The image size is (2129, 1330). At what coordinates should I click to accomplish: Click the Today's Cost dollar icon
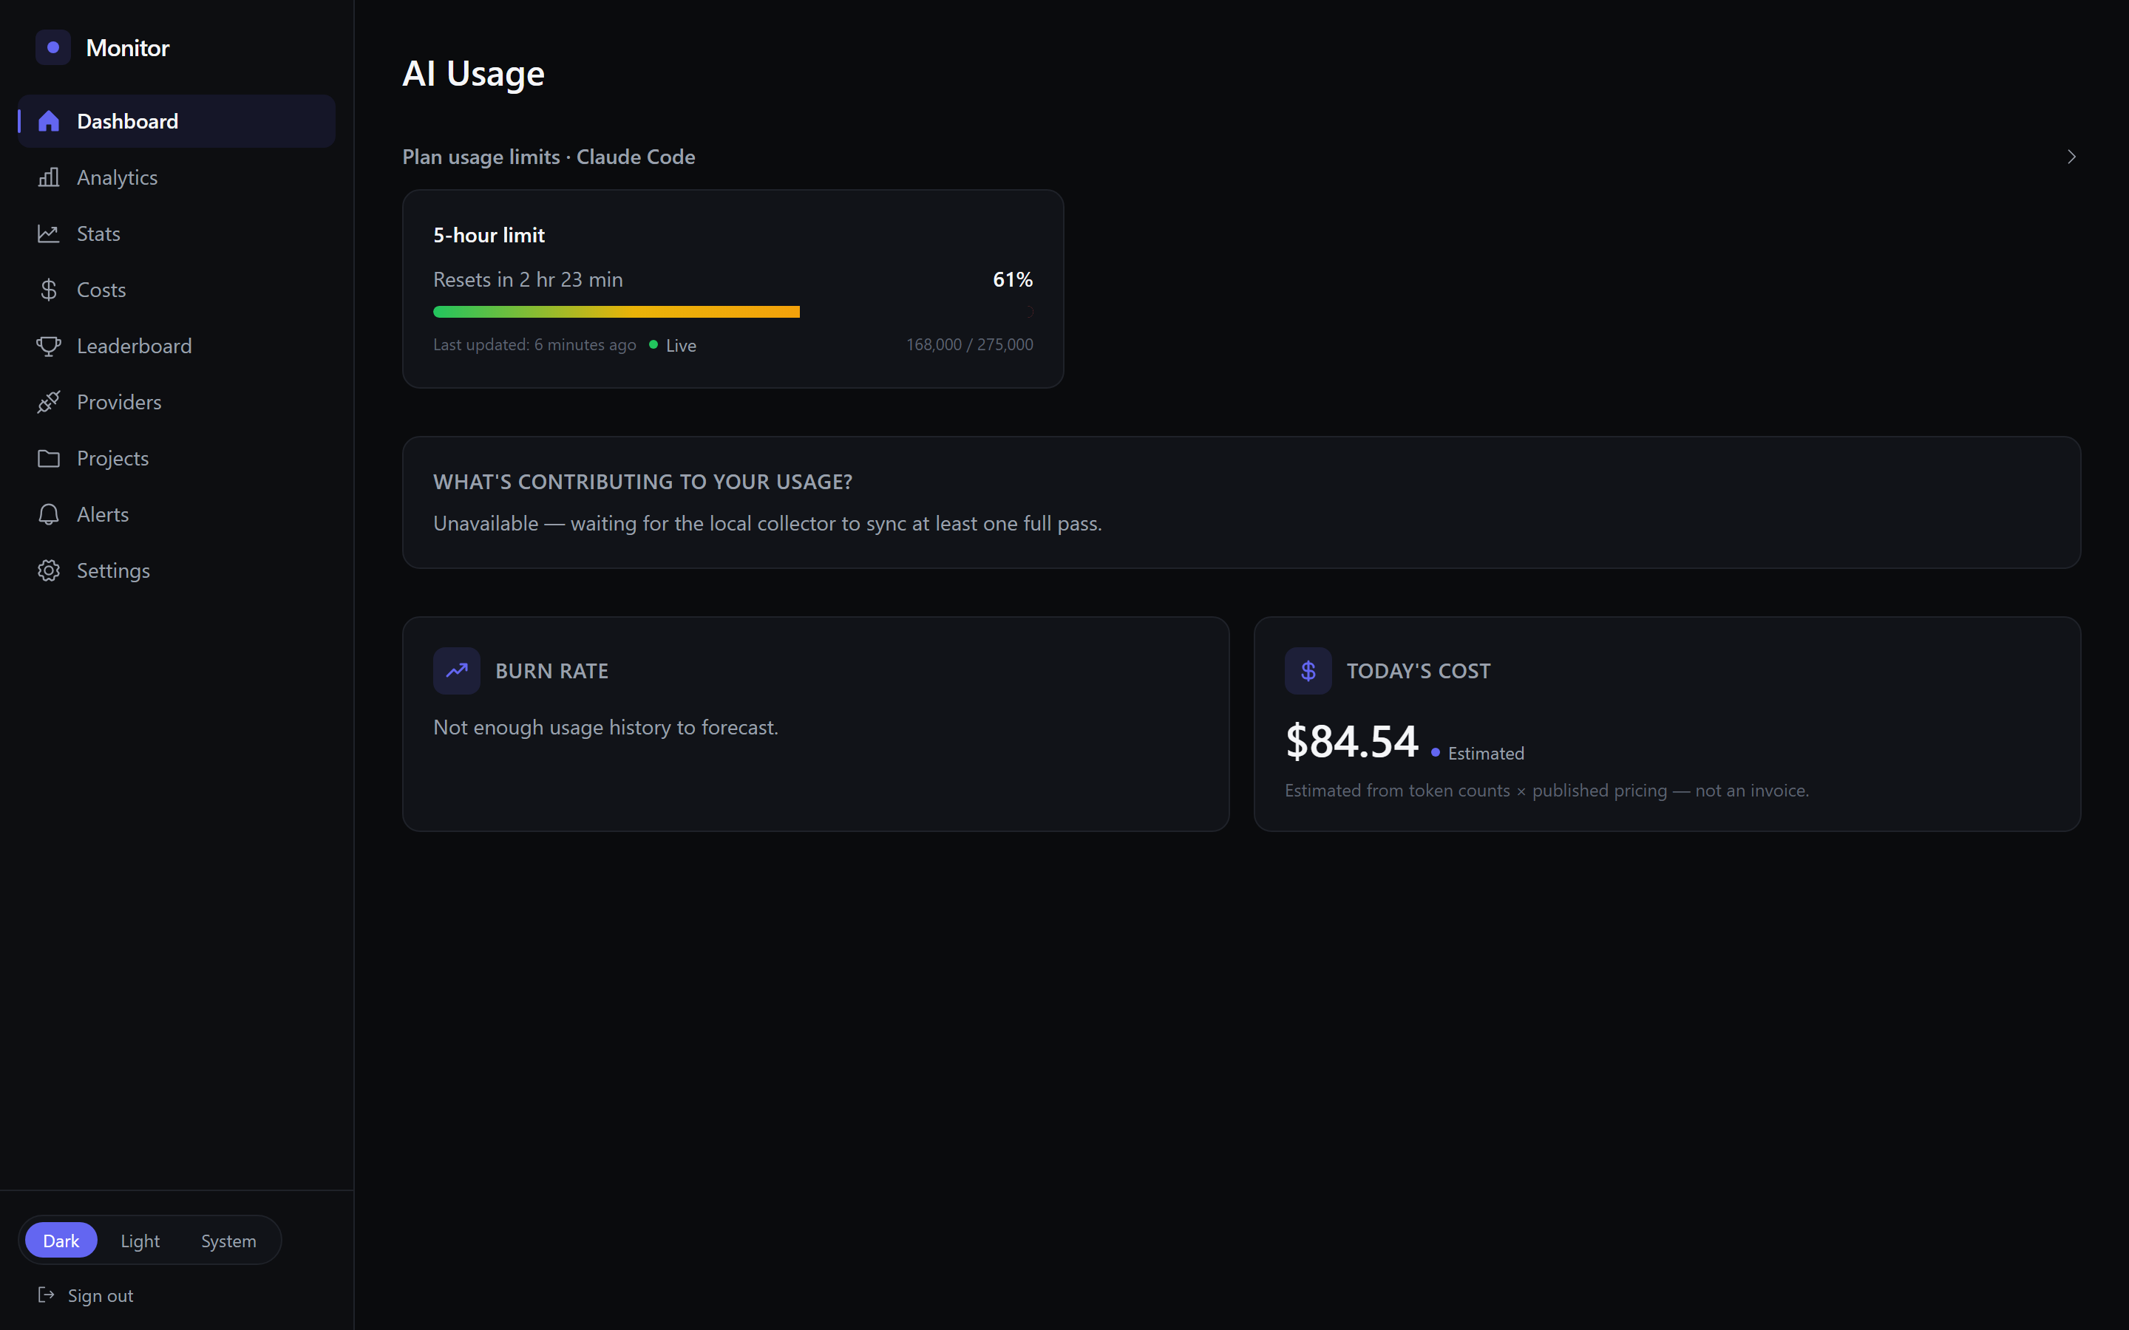1308,671
